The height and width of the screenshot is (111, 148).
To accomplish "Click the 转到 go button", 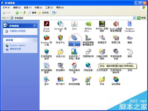I will (141, 18).
